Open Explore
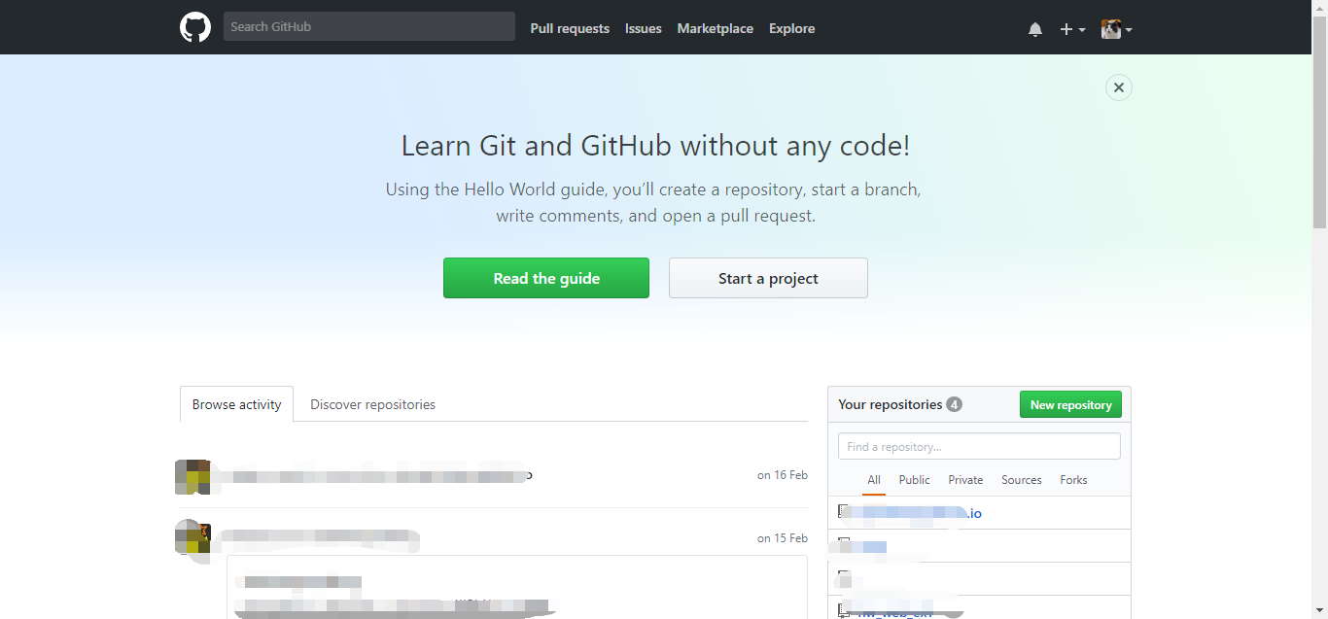 [x=792, y=28]
